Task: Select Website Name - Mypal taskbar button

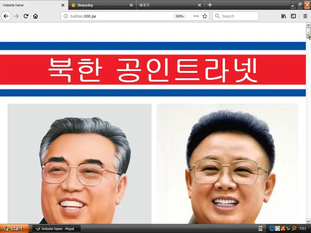Action: [56, 229]
